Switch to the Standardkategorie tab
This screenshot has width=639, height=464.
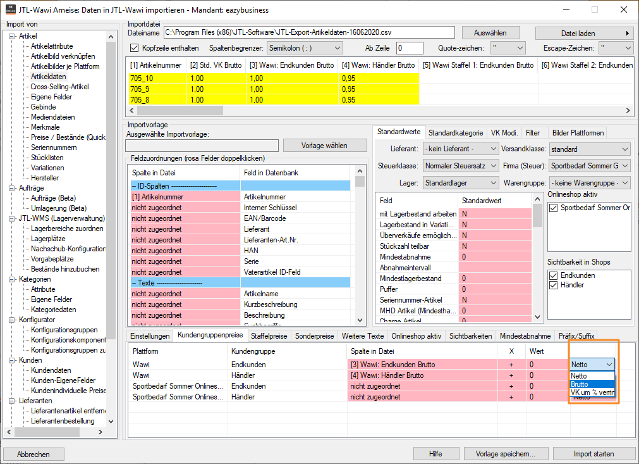(456, 133)
